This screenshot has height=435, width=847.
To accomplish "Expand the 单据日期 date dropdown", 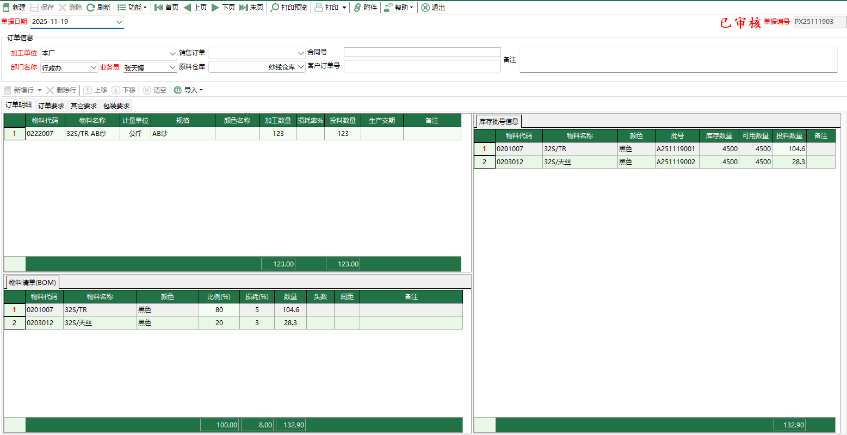I will tap(119, 22).
